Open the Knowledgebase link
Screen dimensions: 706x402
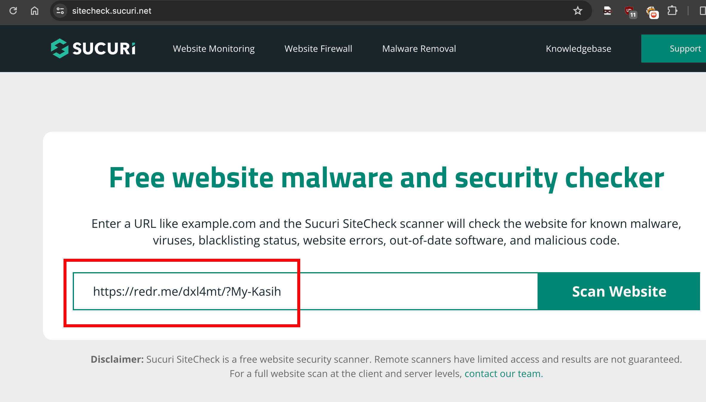pos(578,49)
